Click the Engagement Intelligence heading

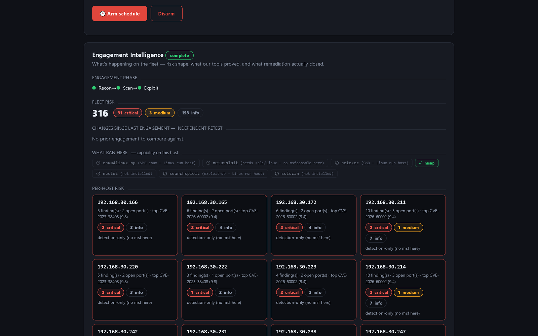[x=128, y=55]
